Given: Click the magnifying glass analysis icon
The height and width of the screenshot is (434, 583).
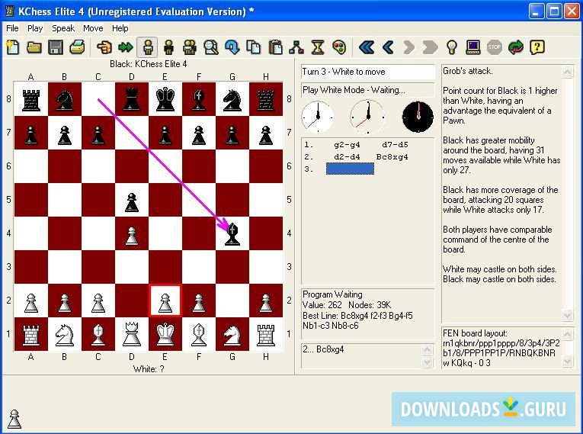Looking at the screenshot, I should (x=211, y=47).
